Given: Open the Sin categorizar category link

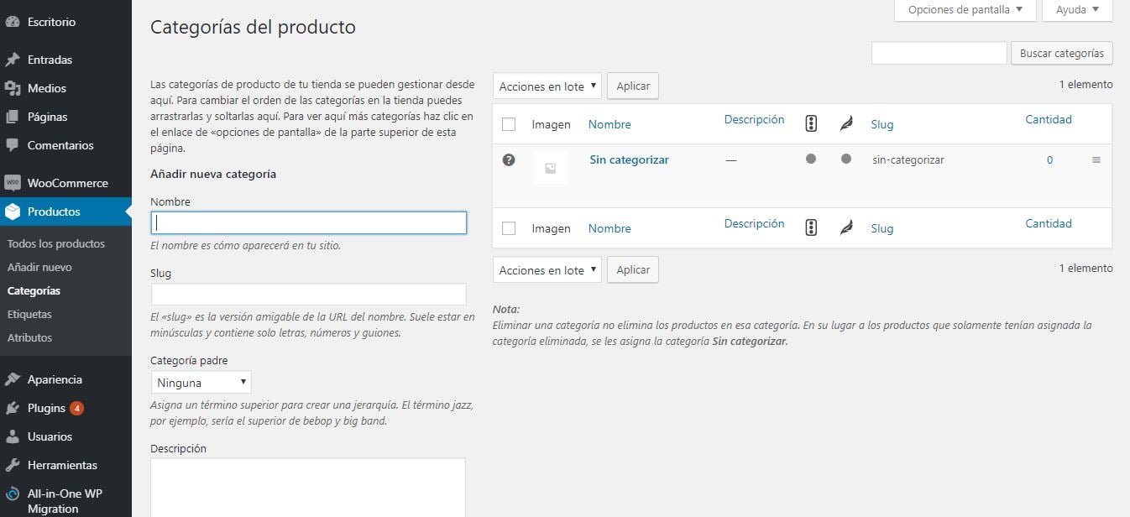Looking at the screenshot, I should pos(629,159).
